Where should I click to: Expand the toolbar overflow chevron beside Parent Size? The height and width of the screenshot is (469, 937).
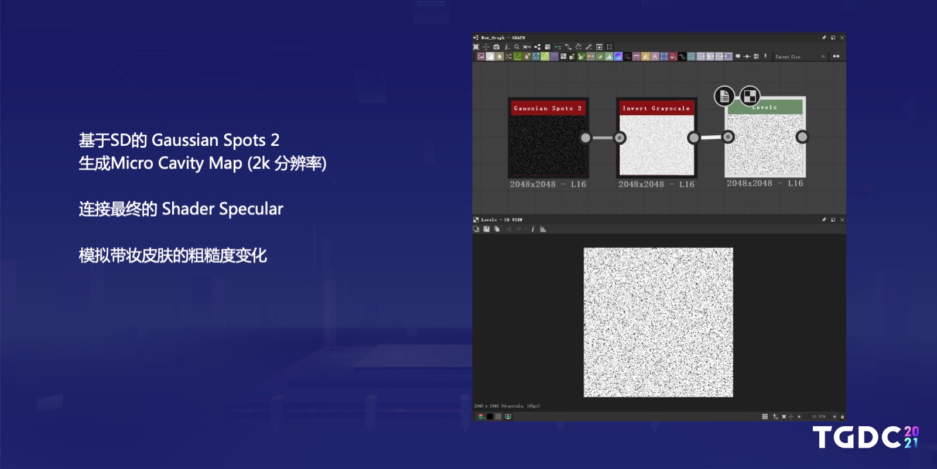tap(823, 56)
